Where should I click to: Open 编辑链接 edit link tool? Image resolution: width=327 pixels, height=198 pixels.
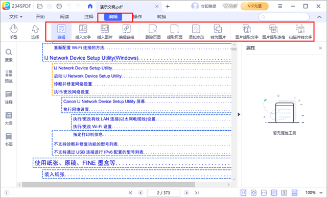126,32
